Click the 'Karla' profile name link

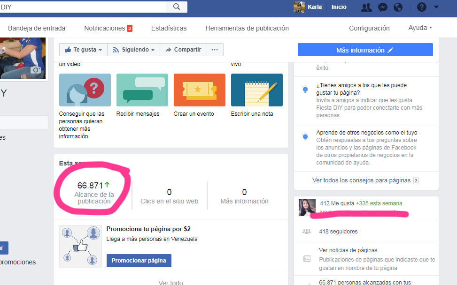coord(315,7)
